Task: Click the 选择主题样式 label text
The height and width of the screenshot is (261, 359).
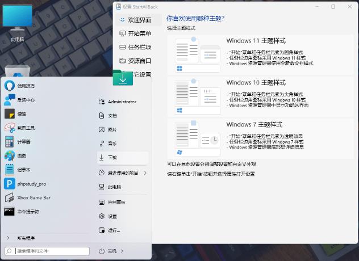Action: [x=181, y=28]
